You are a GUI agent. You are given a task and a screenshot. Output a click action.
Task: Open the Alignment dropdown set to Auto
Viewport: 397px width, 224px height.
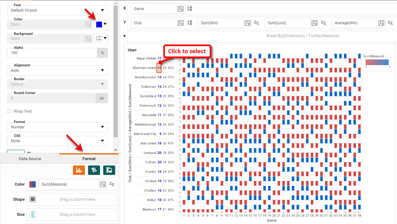coord(57,70)
